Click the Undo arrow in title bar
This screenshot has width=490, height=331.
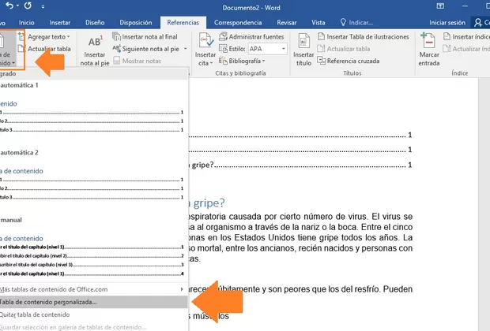pos(9,6)
